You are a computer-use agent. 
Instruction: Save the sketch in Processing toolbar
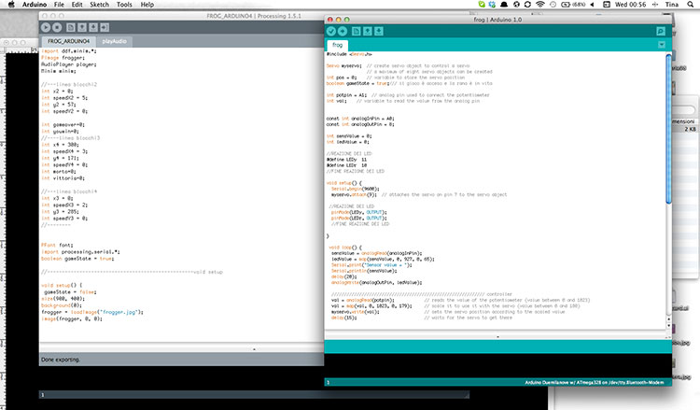click(x=92, y=27)
